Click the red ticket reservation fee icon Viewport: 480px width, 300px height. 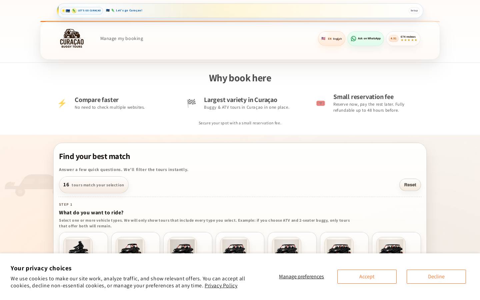click(x=321, y=103)
